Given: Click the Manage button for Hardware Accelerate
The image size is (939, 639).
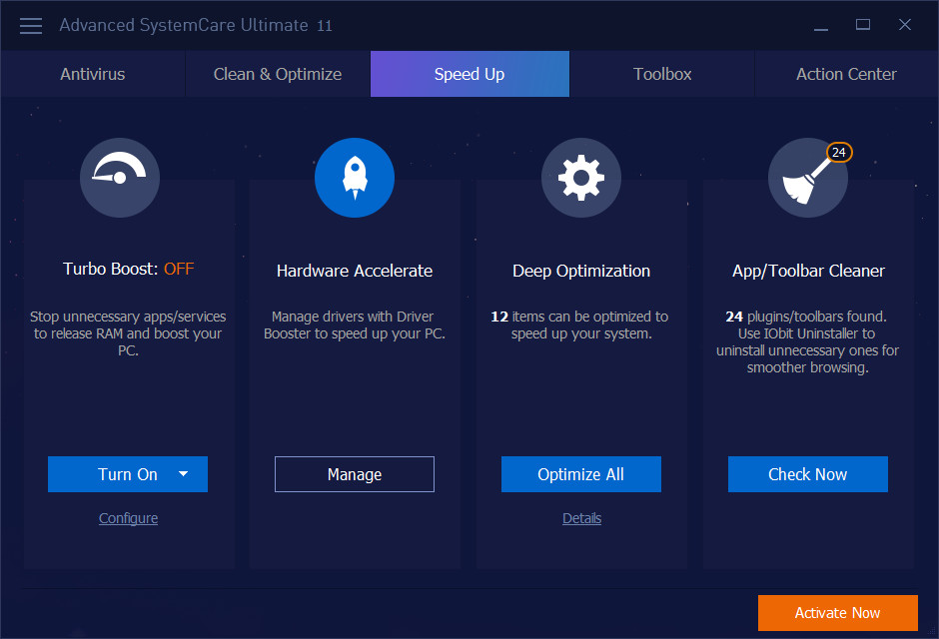Looking at the screenshot, I should point(355,474).
